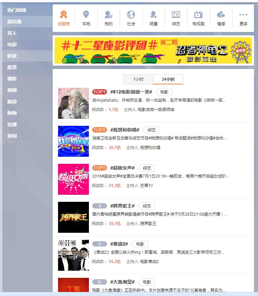Switch to the 1小时 tab
This screenshot has height=296, width=258.
138,79
